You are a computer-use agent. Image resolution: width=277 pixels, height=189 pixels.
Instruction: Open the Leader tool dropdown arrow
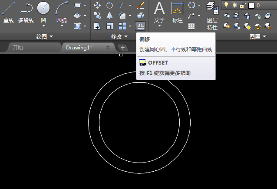point(199,16)
